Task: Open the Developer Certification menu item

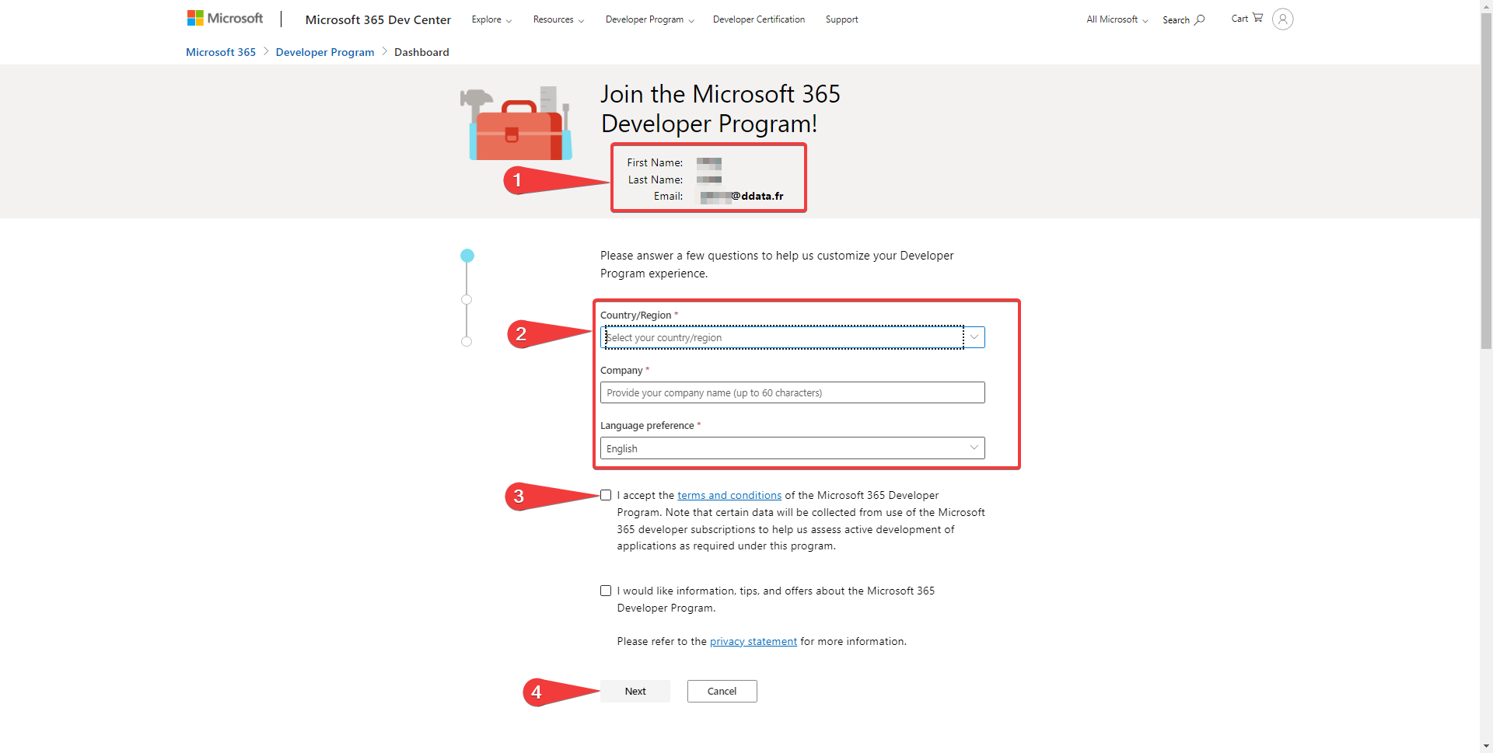Action: click(759, 19)
